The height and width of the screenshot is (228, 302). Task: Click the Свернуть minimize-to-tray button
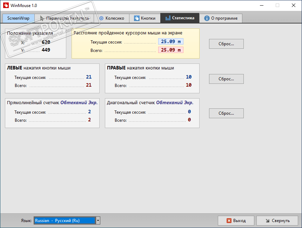click(x=277, y=221)
